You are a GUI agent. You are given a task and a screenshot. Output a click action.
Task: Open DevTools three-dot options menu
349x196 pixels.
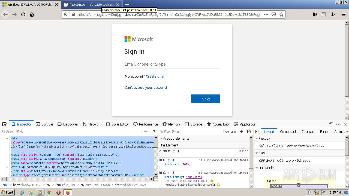(338, 124)
